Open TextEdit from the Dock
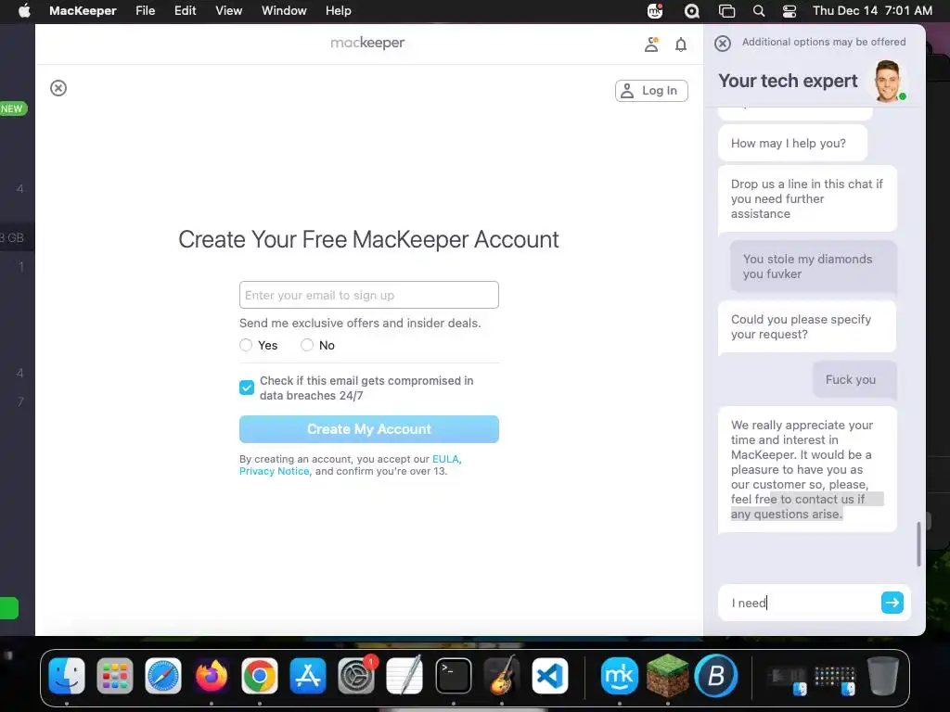950x712 pixels. 404,676
